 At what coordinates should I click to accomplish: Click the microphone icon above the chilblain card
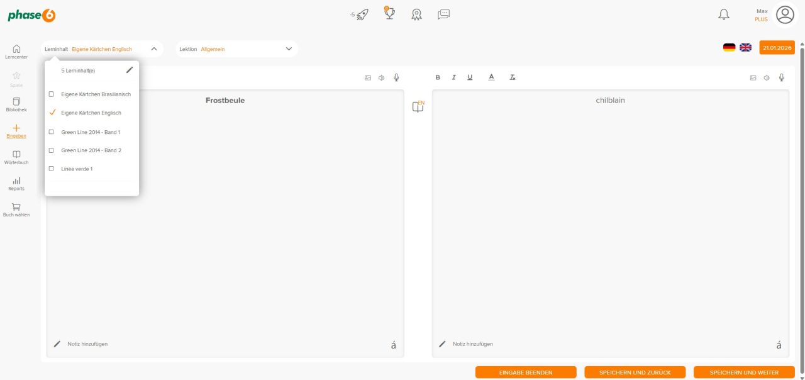click(782, 77)
